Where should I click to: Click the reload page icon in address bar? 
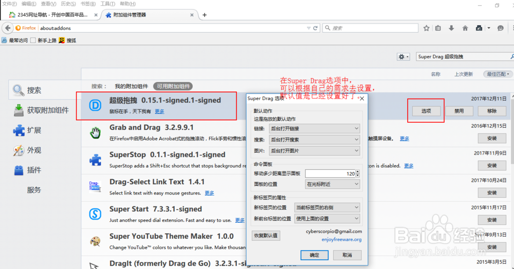pyautogui.click(x=316, y=28)
